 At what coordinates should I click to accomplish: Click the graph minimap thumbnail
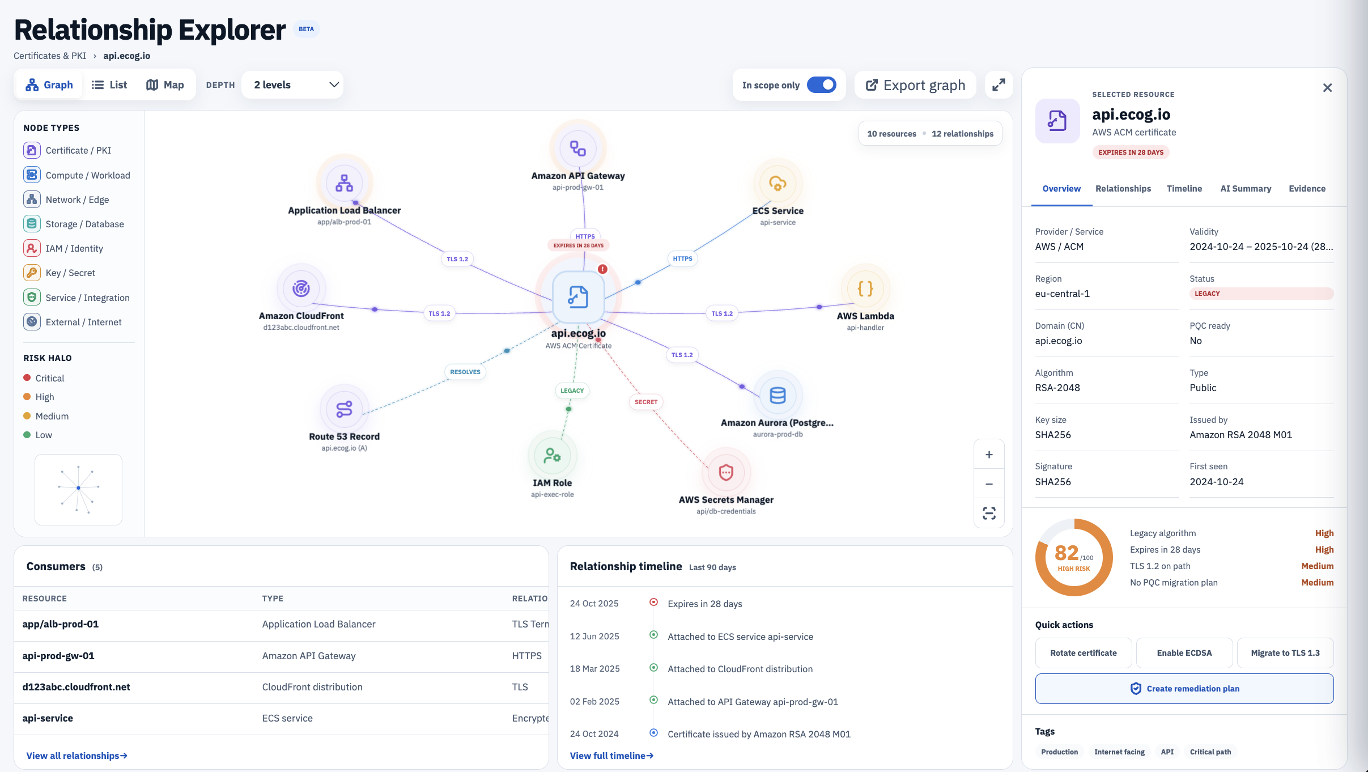(x=78, y=489)
